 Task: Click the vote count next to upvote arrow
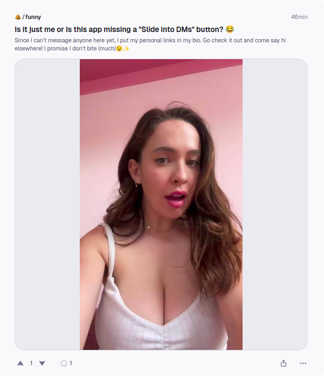click(x=31, y=364)
